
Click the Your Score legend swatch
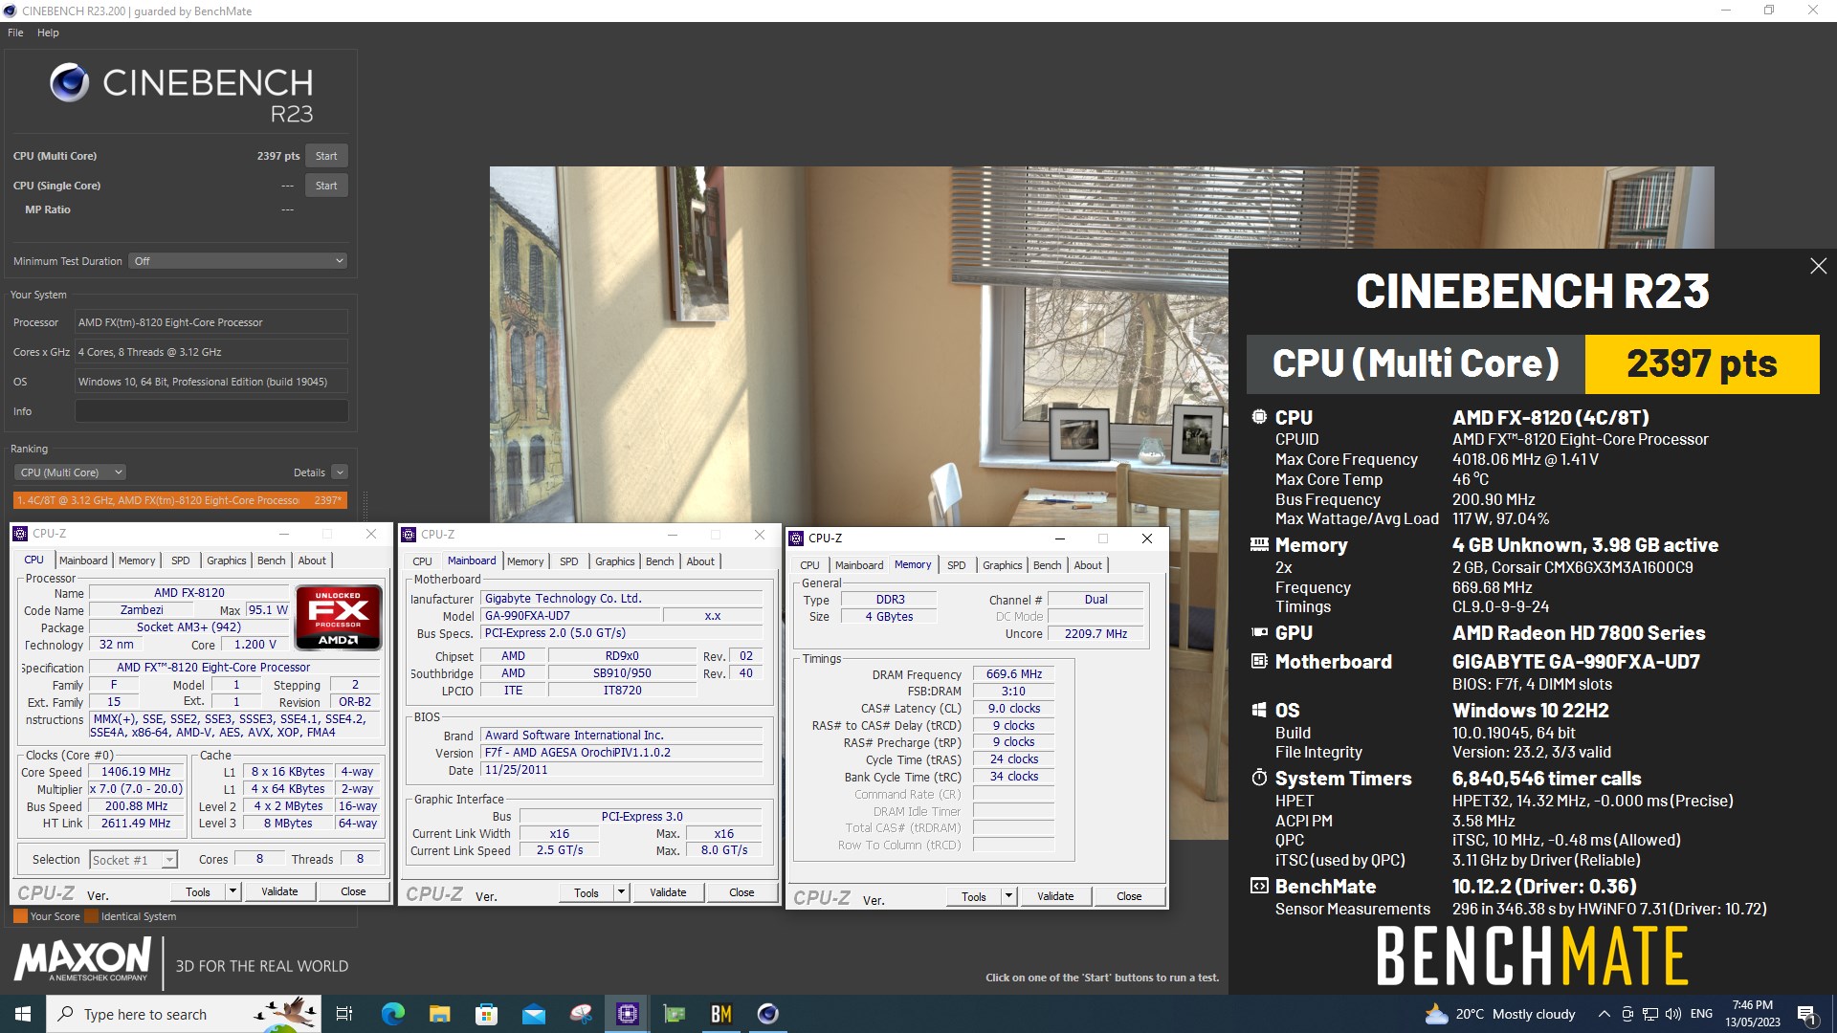coord(20,916)
